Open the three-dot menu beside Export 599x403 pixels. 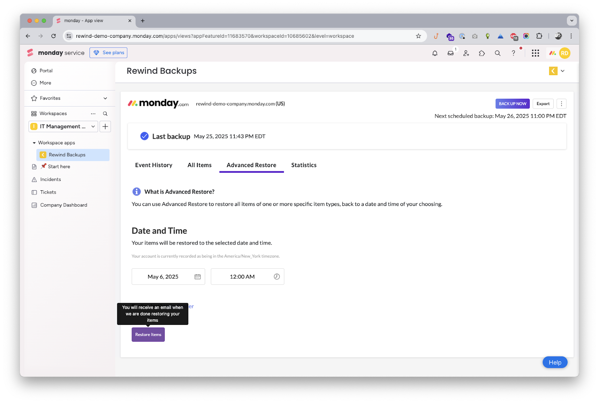561,104
